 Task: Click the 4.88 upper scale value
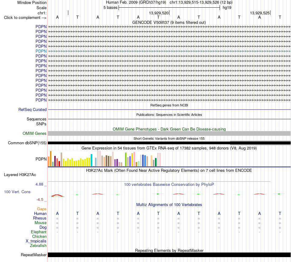[39, 184]
